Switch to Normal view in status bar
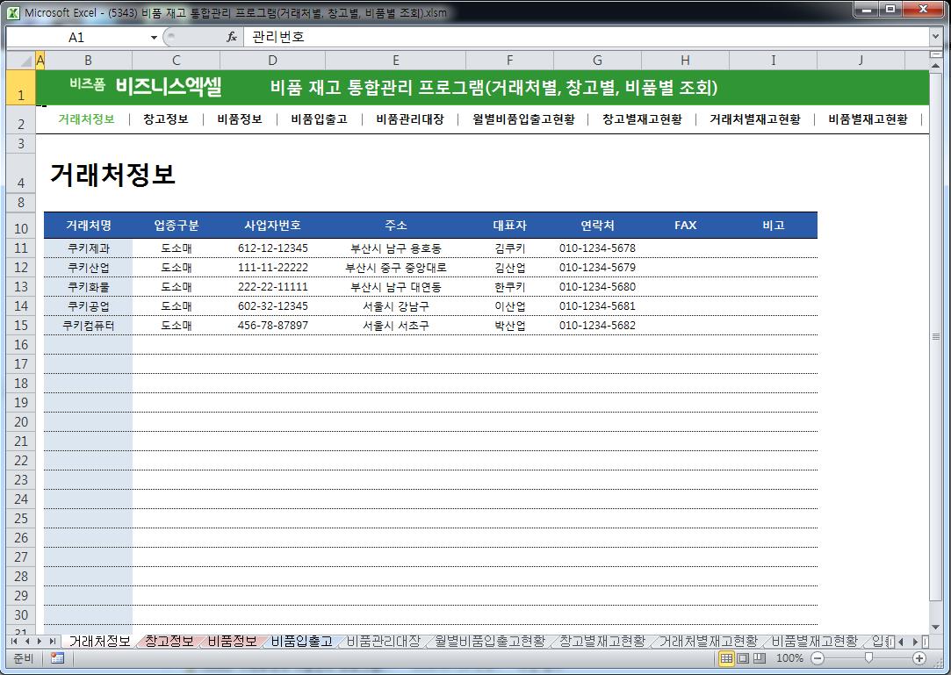 (727, 658)
